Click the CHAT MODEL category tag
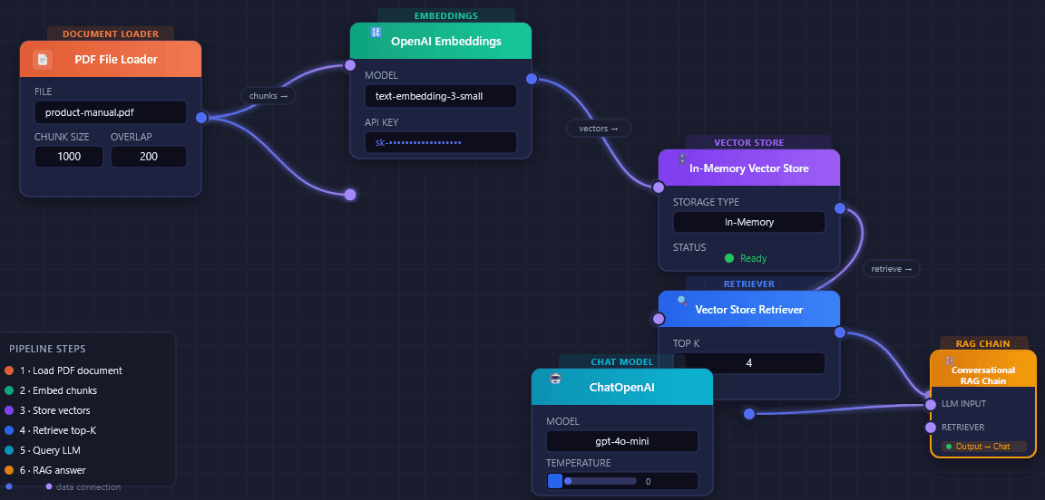This screenshot has width=1045, height=500. point(621,361)
